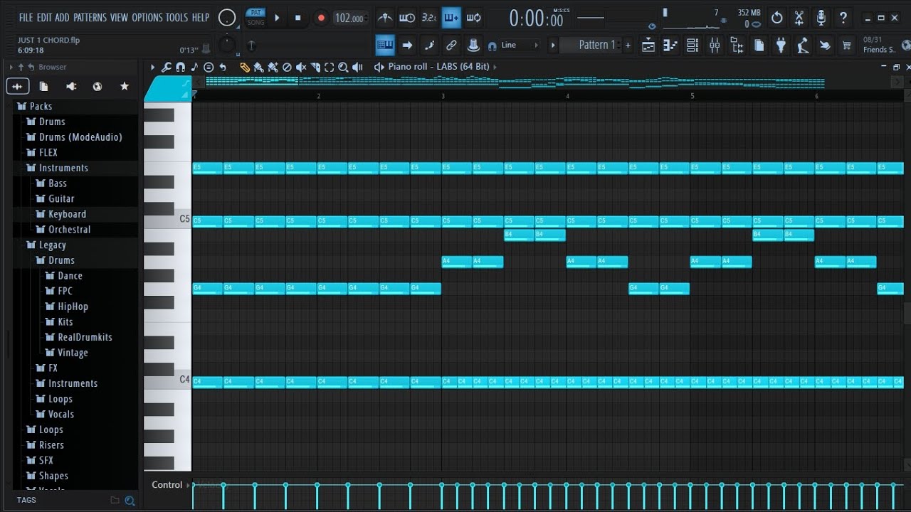Click the tempo field showing 102.000
This screenshot has height=512, width=911.
(x=349, y=18)
